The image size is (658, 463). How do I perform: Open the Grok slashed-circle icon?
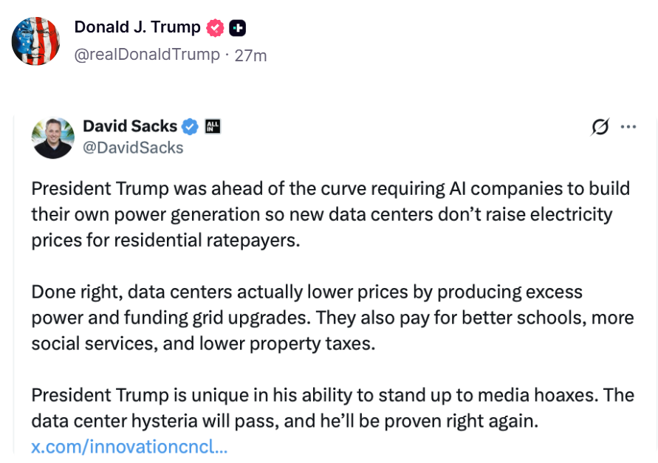(x=600, y=127)
